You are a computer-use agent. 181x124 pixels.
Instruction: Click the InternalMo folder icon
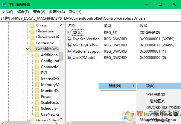[x=37, y=79]
